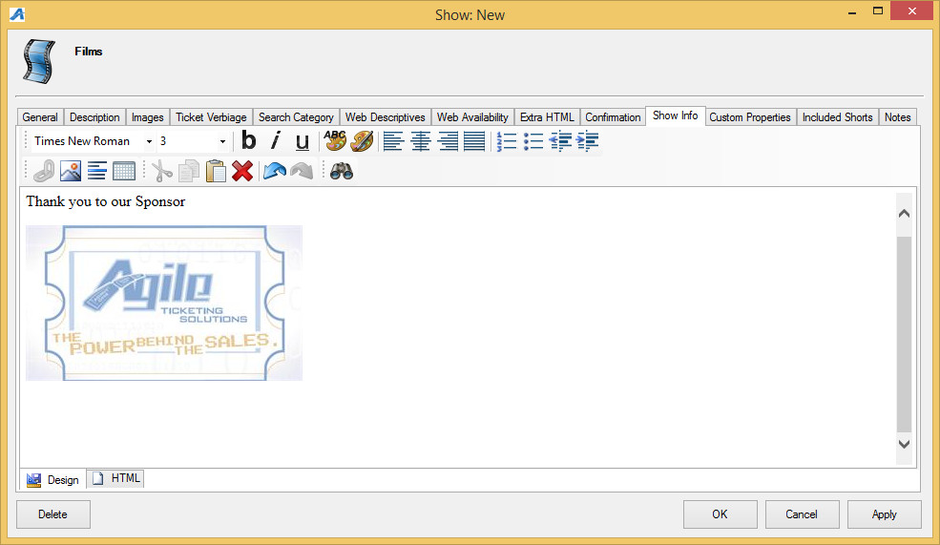This screenshot has width=940, height=545.
Task: Click the Cancel button
Action: 803,514
